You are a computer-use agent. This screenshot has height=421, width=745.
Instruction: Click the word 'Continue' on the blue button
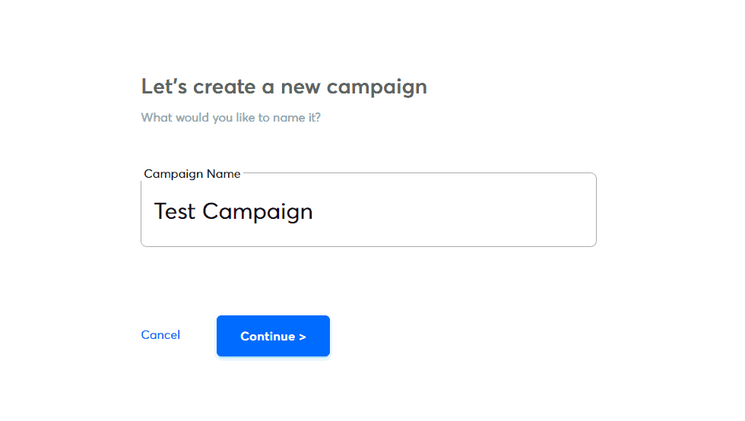click(268, 337)
